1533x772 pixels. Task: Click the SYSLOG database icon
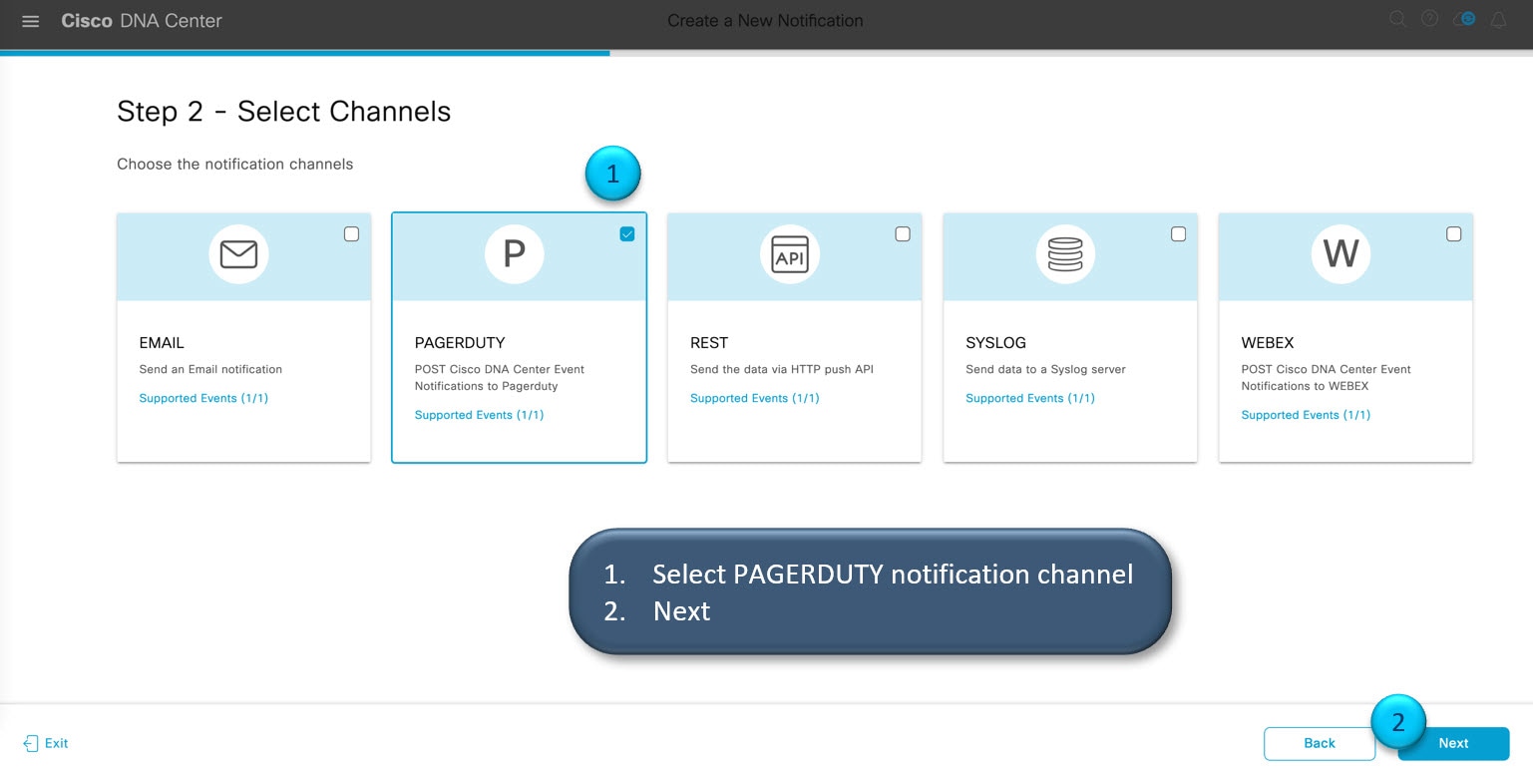point(1065,254)
